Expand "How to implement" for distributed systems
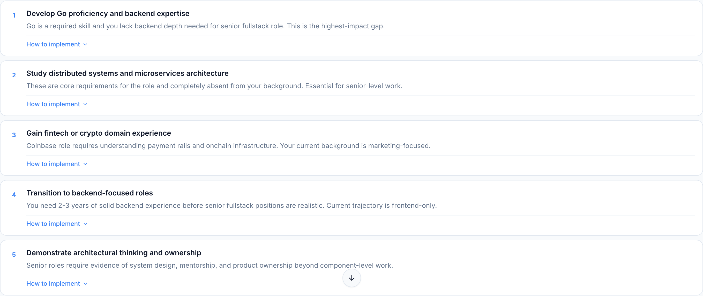 [53, 104]
